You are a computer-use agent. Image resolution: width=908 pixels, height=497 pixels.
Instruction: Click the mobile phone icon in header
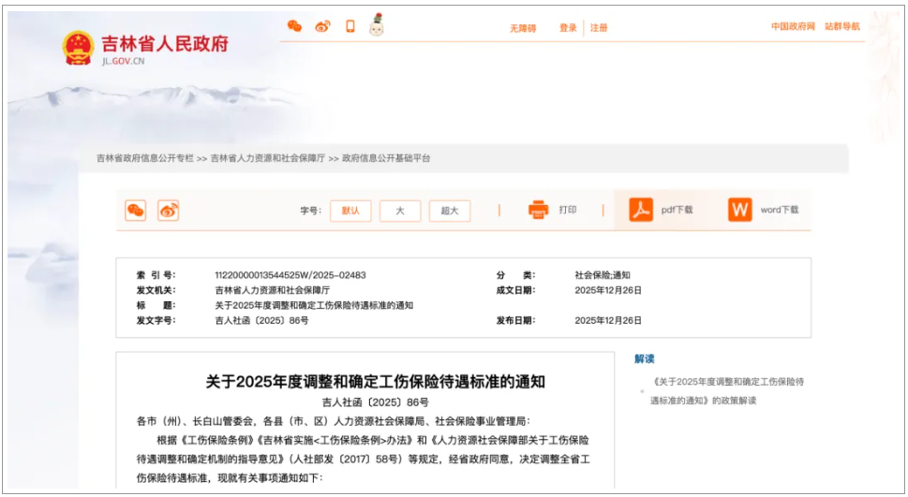[350, 26]
